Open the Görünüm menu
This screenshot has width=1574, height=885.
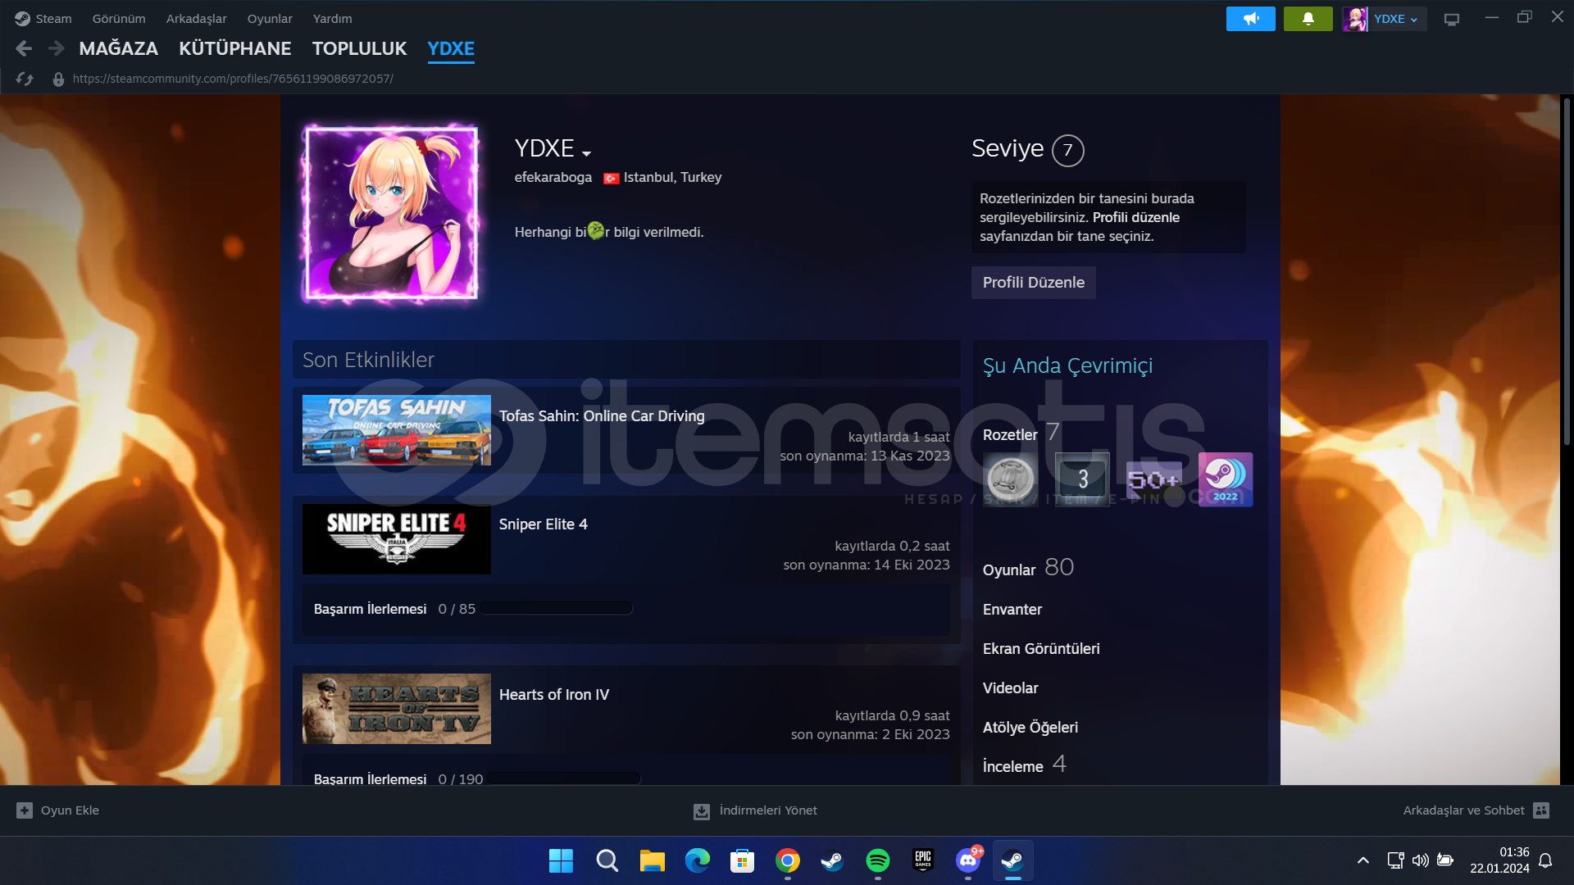119,19
